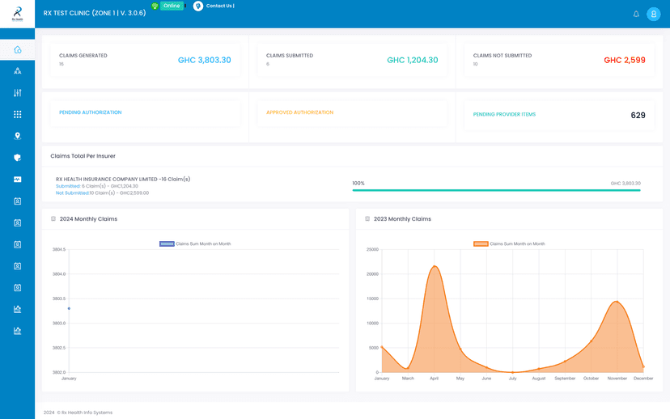Click the user profile avatar

[x=654, y=14]
